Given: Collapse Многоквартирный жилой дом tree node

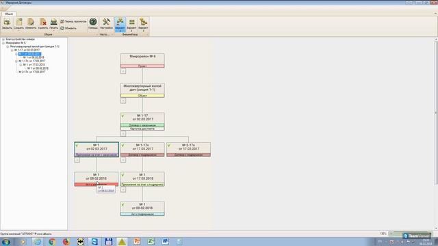Looking at the screenshot, I should (8, 47).
